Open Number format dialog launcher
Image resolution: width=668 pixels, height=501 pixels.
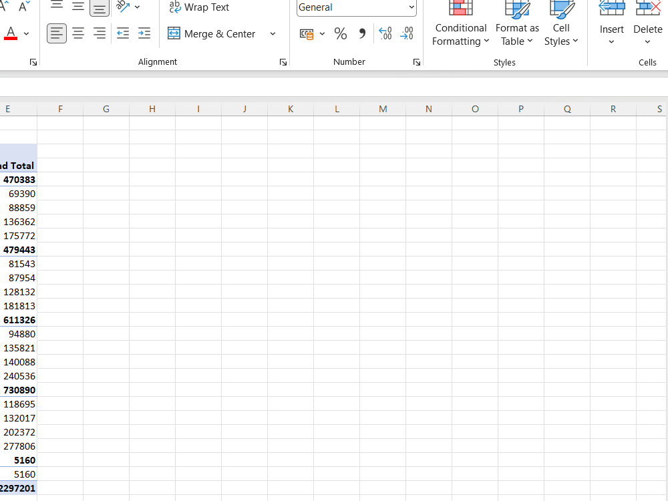coord(417,63)
